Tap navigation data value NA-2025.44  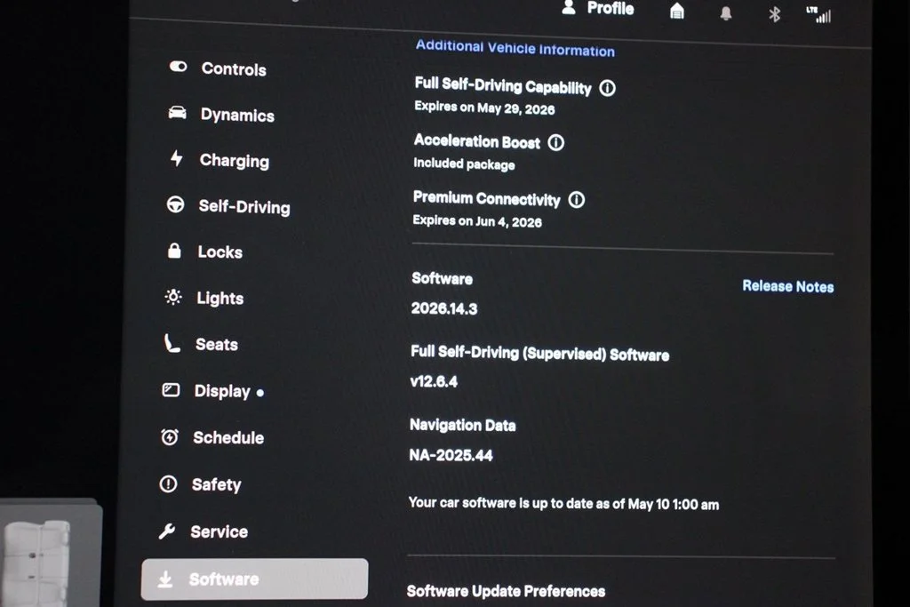[x=451, y=455]
